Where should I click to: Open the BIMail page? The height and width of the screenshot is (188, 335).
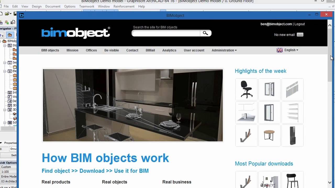[x=150, y=50]
